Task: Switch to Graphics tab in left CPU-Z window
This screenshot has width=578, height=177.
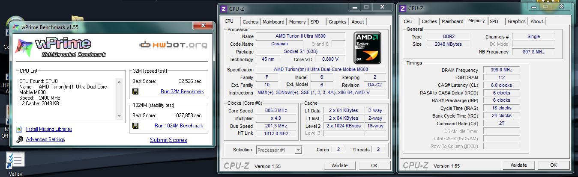Action: click(338, 22)
